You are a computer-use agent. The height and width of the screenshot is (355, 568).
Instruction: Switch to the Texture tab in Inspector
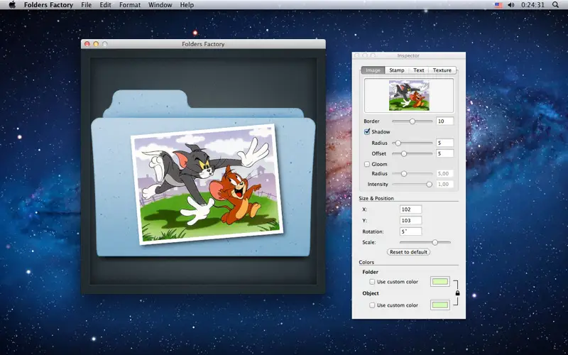[x=442, y=70]
